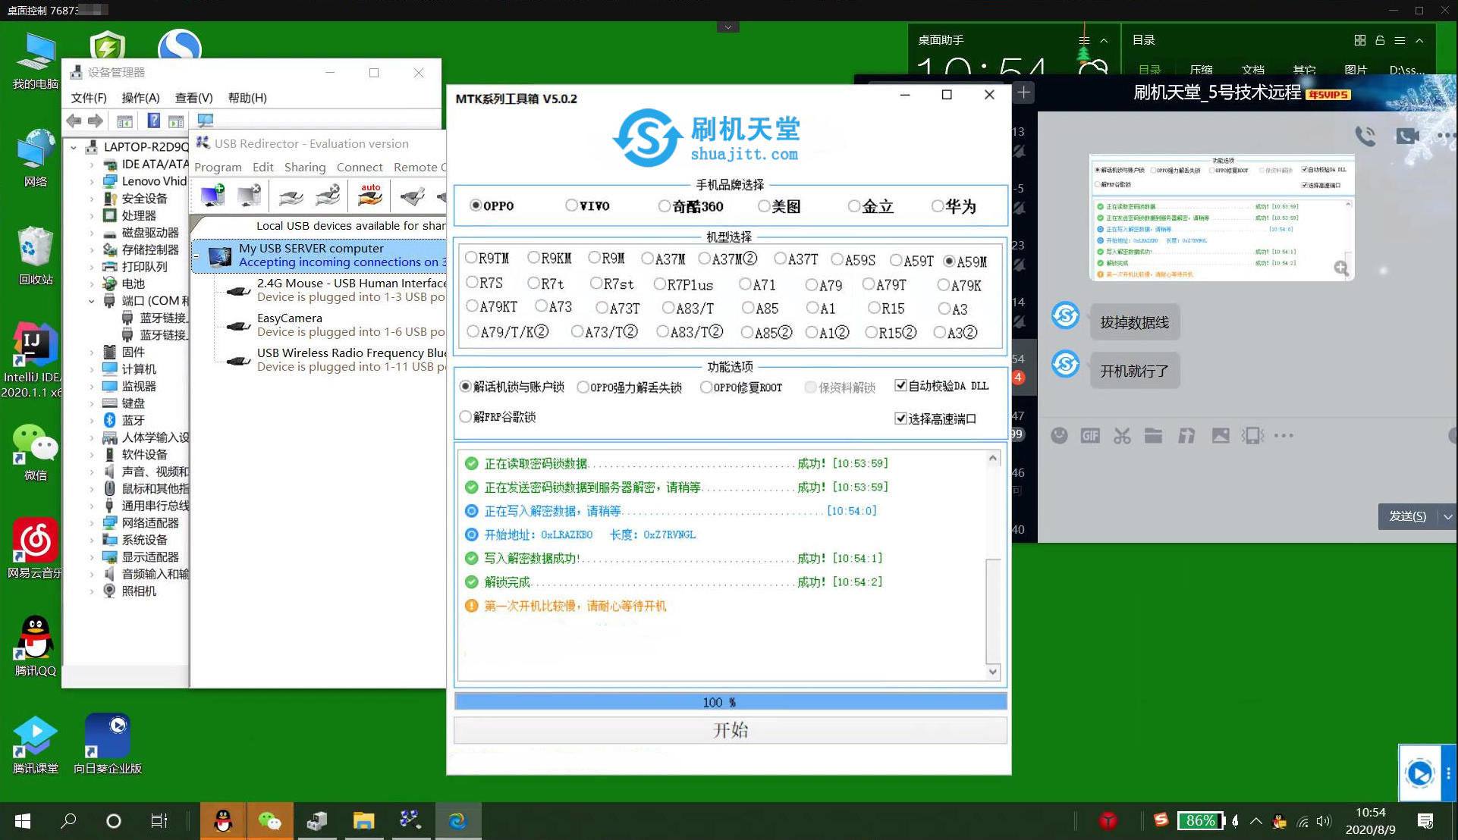
Task: Click the GIF icon in the chat toolbar
Action: pyautogui.click(x=1090, y=435)
